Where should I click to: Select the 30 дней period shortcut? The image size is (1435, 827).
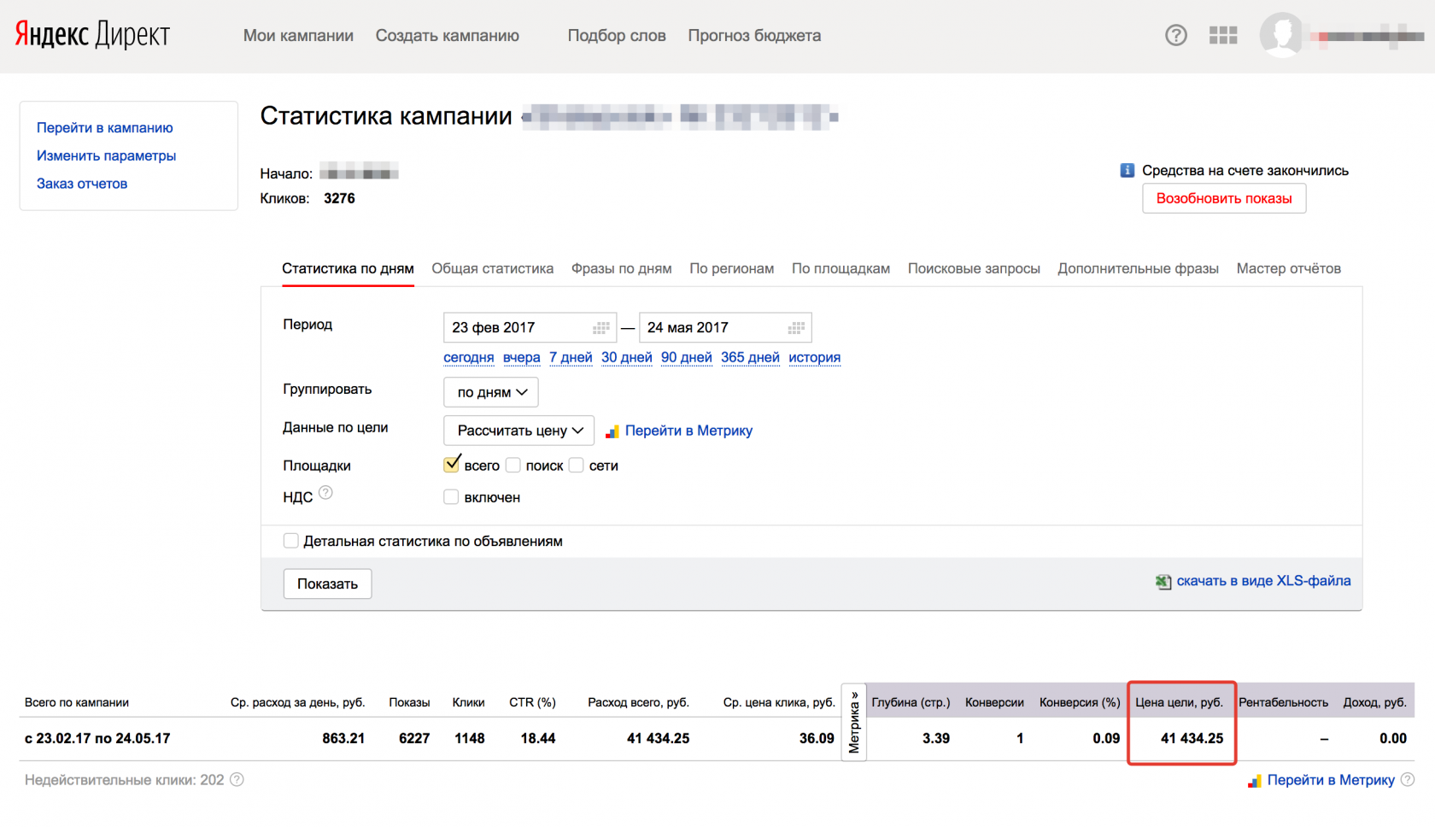point(627,357)
